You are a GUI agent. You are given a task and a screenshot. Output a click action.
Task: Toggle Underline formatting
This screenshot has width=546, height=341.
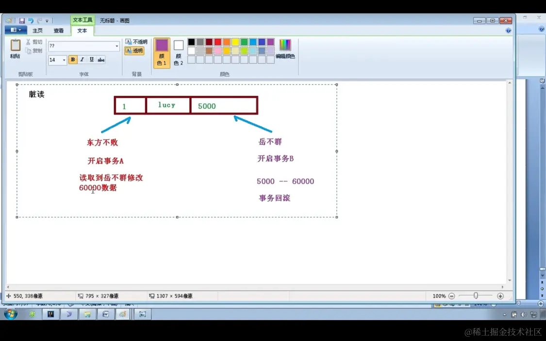click(x=92, y=60)
